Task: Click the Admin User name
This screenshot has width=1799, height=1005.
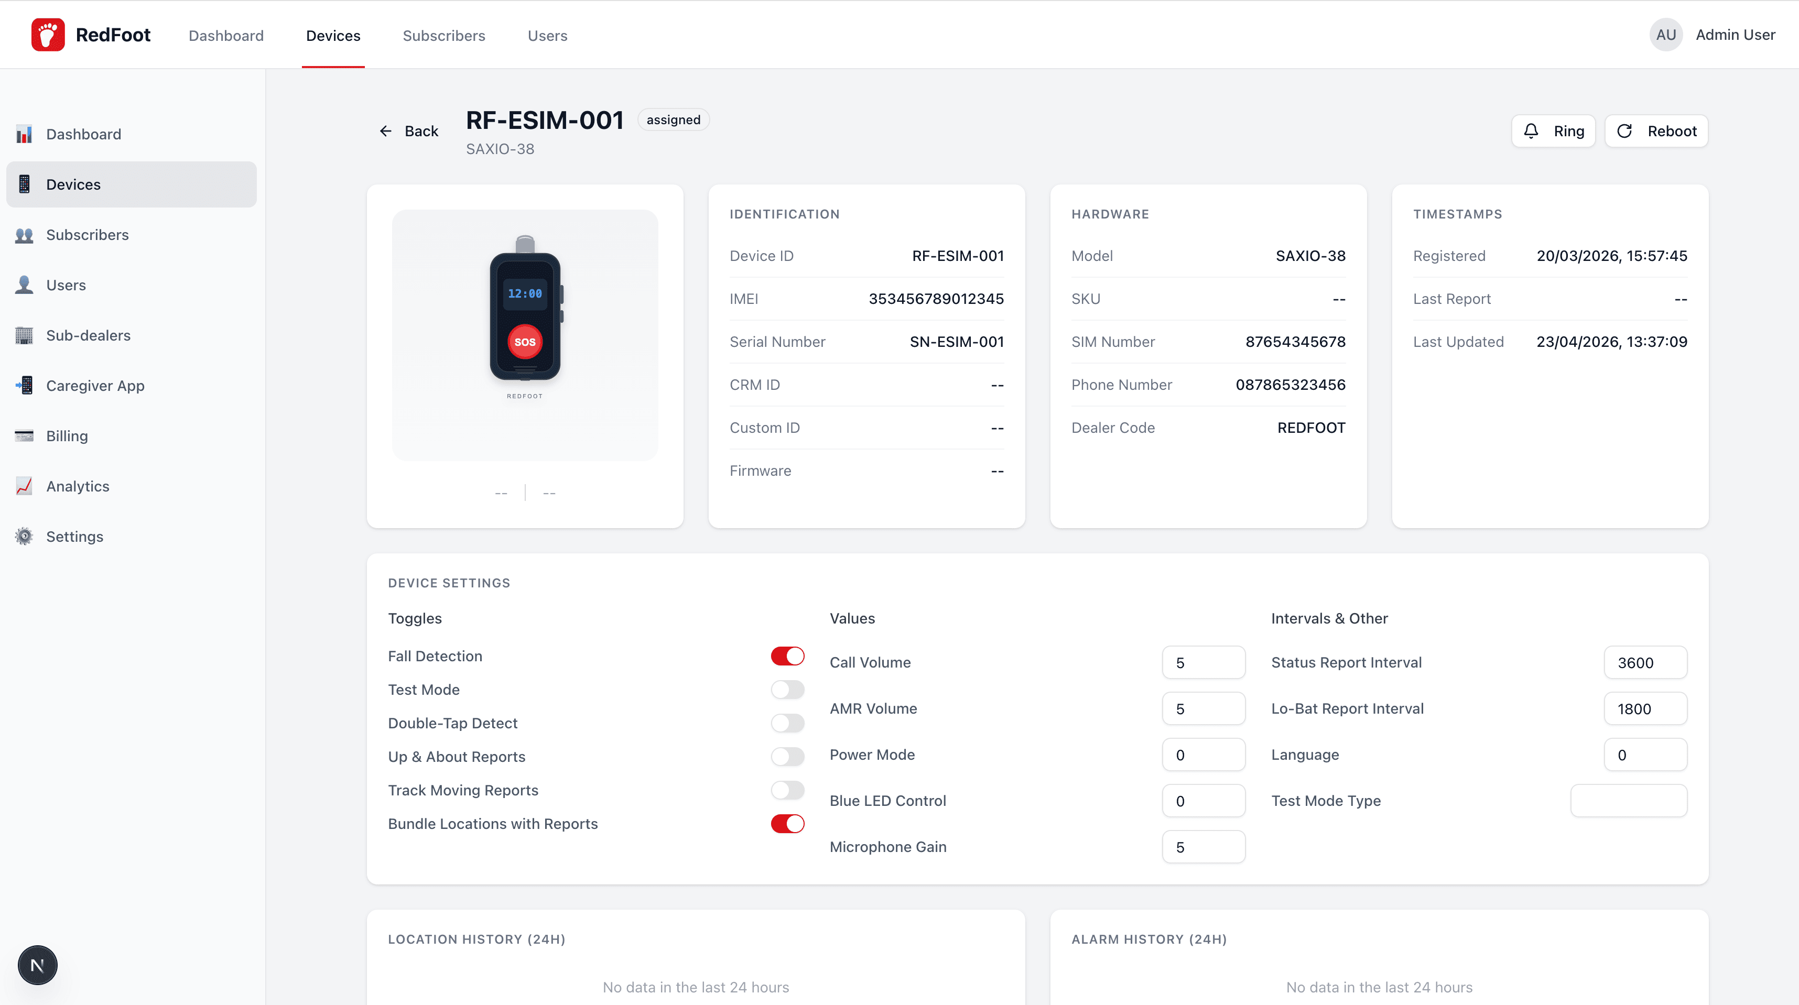Action: click(x=1735, y=35)
